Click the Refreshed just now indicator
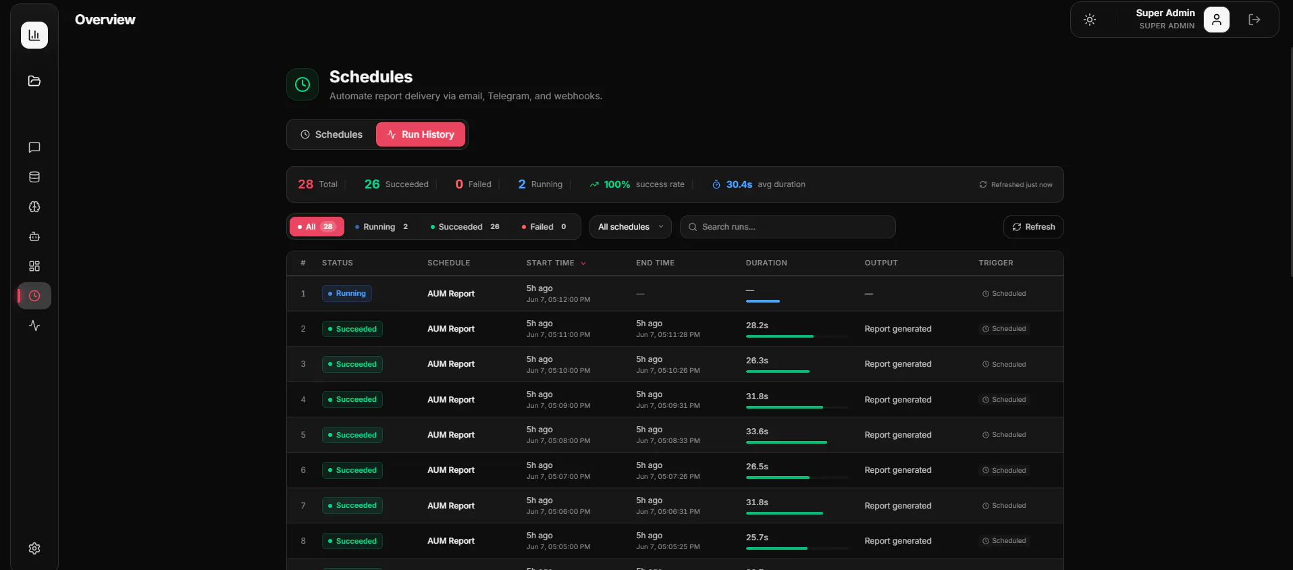The height and width of the screenshot is (570, 1293). 1015,184
